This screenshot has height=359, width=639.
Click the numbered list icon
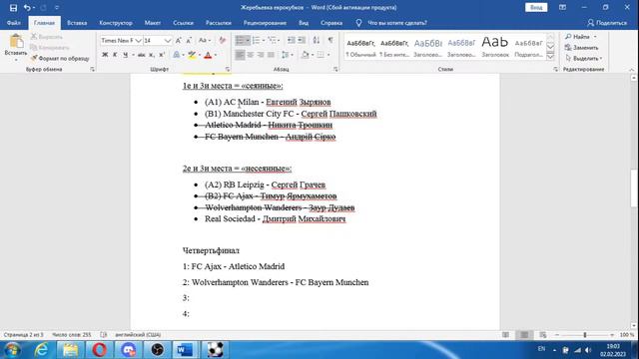[x=256, y=40]
